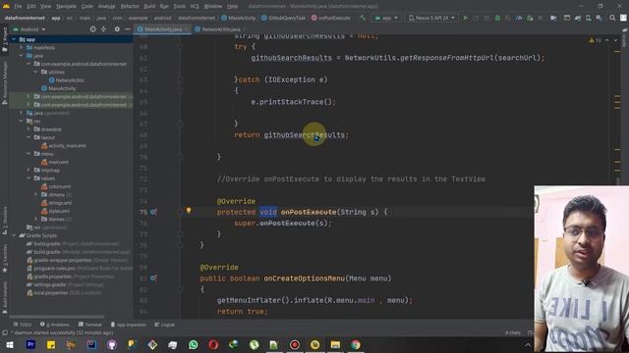
Task: Run the app with the green play icon
Action: click(x=465, y=18)
